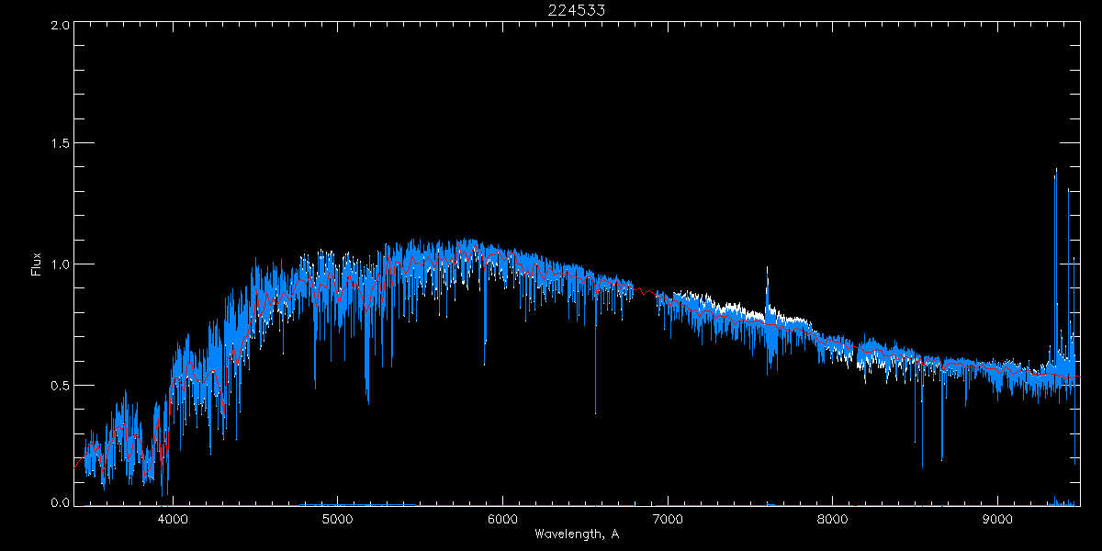
Task: Click the 6000 x-axis tick label
Action: point(502,519)
